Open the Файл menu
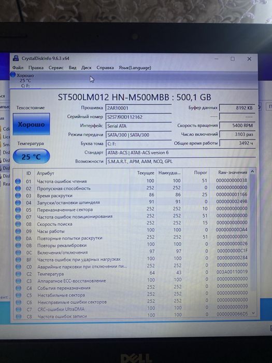Image resolution: width=272 pixels, height=363 pixels. pos(18,67)
